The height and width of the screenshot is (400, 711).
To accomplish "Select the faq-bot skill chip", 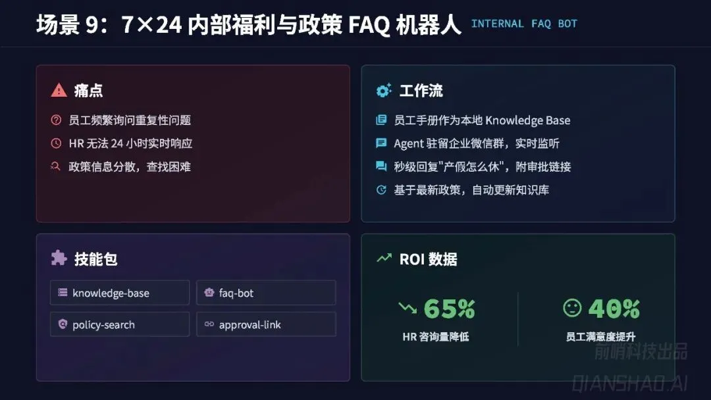I will pos(266,293).
